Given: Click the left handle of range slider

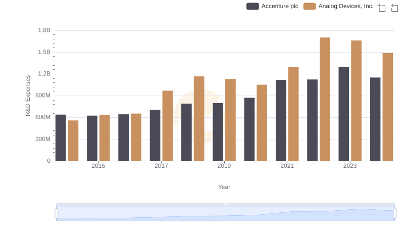Looking at the screenshot, I should tap(57, 214).
